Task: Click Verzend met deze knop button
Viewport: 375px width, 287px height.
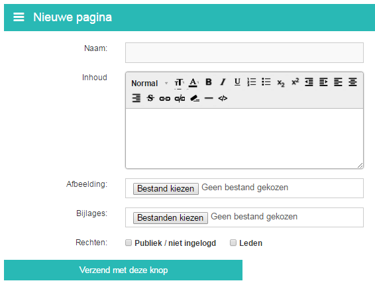Action: pyautogui.click(x=123, y=270)
